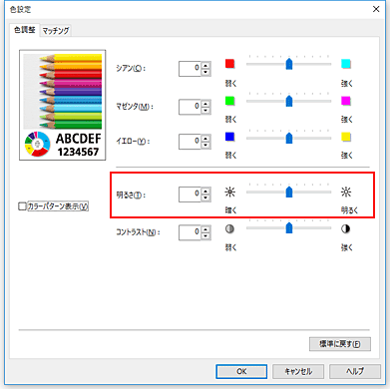Click the darker sun icon for brightness
Image resolution: width=390 pixels, height=389 pixels.
(229, 192)
